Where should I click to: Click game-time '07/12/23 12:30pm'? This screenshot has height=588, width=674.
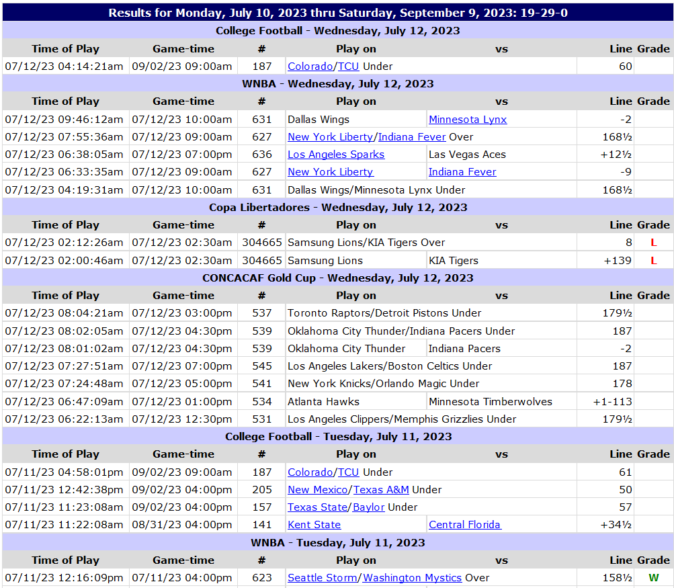click(x=182, y=419)
